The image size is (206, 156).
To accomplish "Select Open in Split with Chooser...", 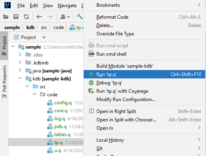I will pos(145,120).
